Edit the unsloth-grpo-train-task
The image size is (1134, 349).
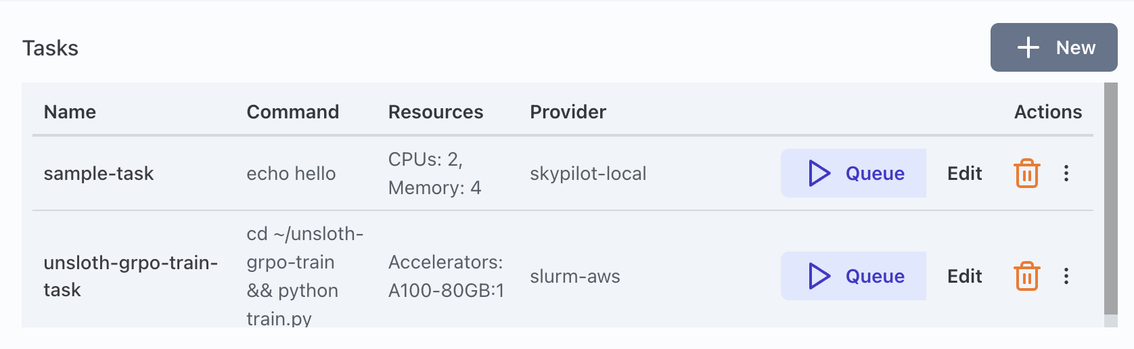coord(964,277)
